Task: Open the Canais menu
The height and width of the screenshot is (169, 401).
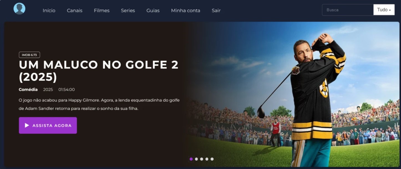Action: point(75,11)
